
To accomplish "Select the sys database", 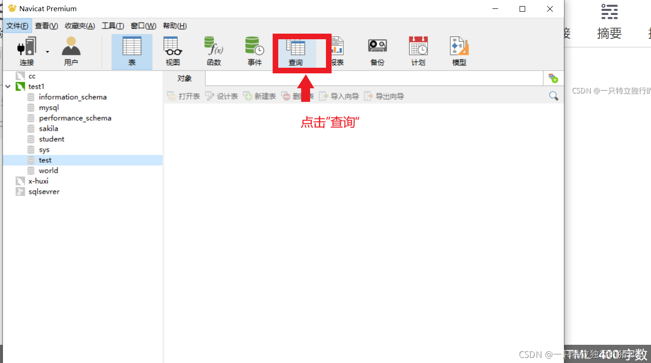I will [x=44, y=149].
